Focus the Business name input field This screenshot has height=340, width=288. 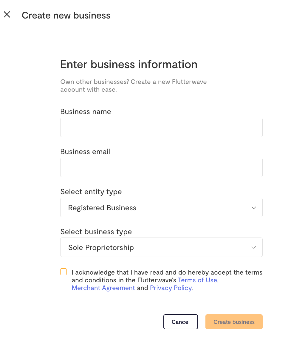point(161,128)
